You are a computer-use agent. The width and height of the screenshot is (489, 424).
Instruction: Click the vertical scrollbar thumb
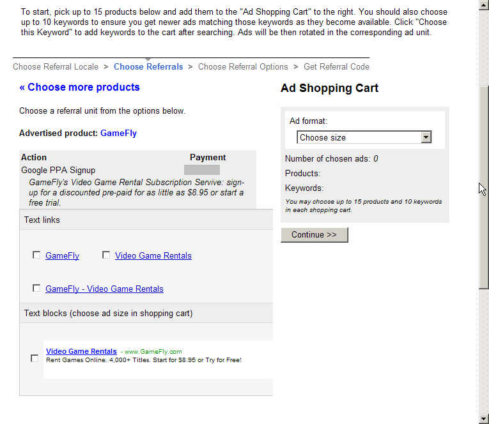coord(484,187)
